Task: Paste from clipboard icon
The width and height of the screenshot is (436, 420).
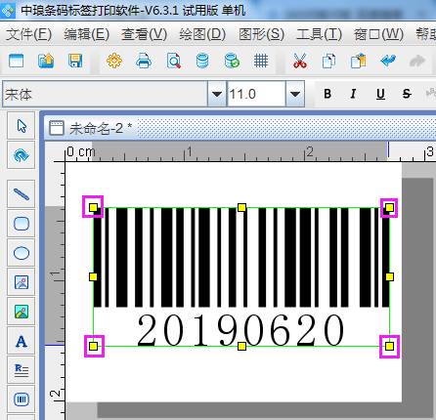Action: 358,61
